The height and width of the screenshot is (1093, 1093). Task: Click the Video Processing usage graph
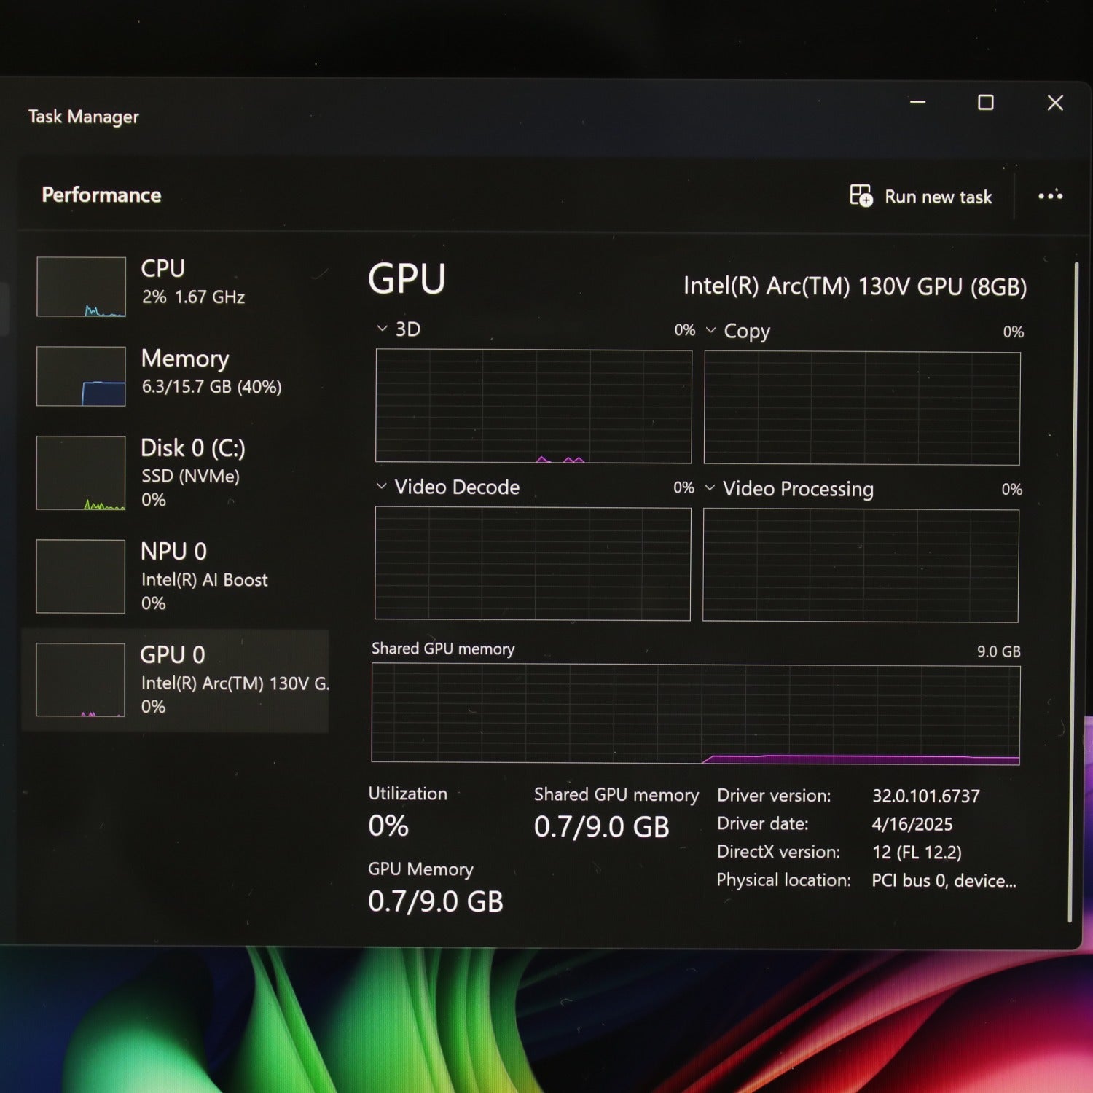pos(861,565)
